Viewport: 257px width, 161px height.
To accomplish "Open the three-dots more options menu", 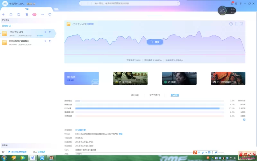I will click(42, 14).
